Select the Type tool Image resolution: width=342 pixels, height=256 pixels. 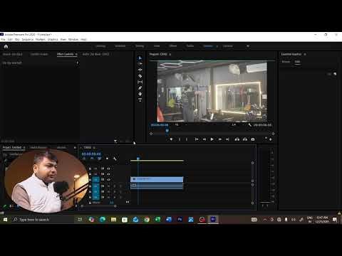(140, 100)
